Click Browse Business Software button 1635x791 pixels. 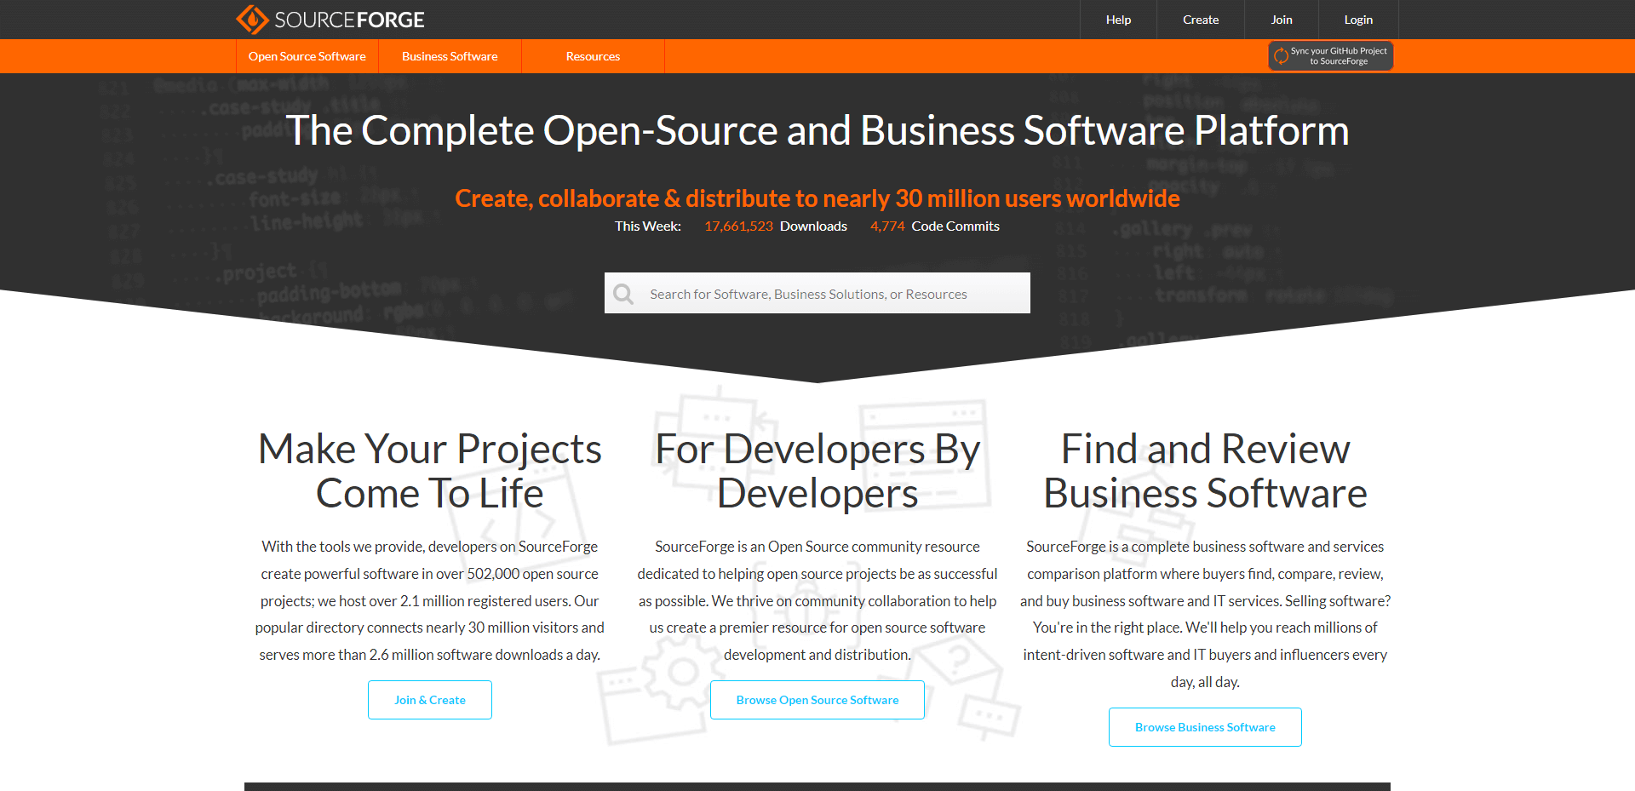[x=1205, y=727]
